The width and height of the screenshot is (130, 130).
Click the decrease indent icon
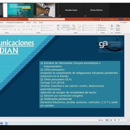tap(32, 26)
